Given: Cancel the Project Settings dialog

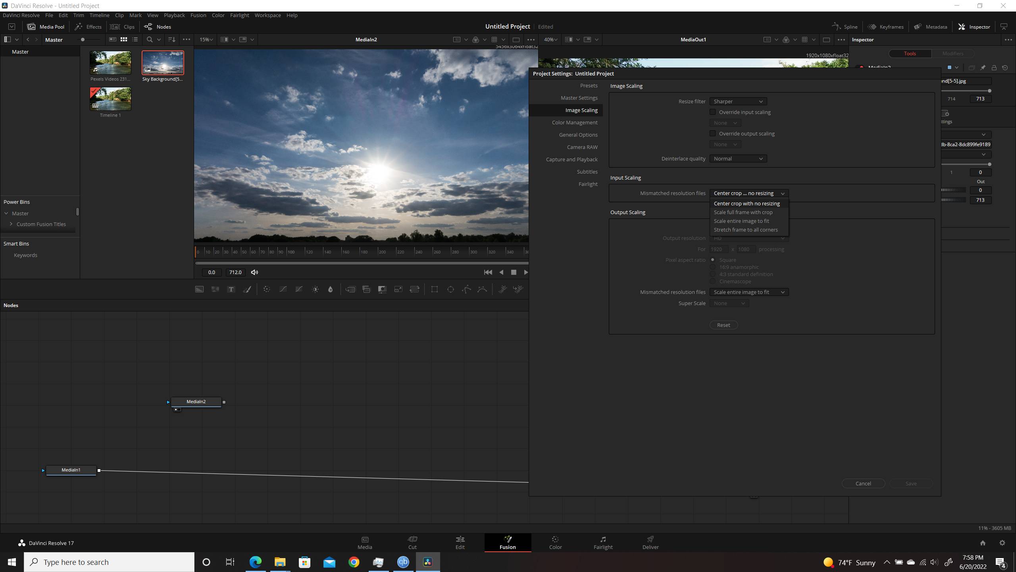Looking at the screenshot, I should click(x=863, y=483).
